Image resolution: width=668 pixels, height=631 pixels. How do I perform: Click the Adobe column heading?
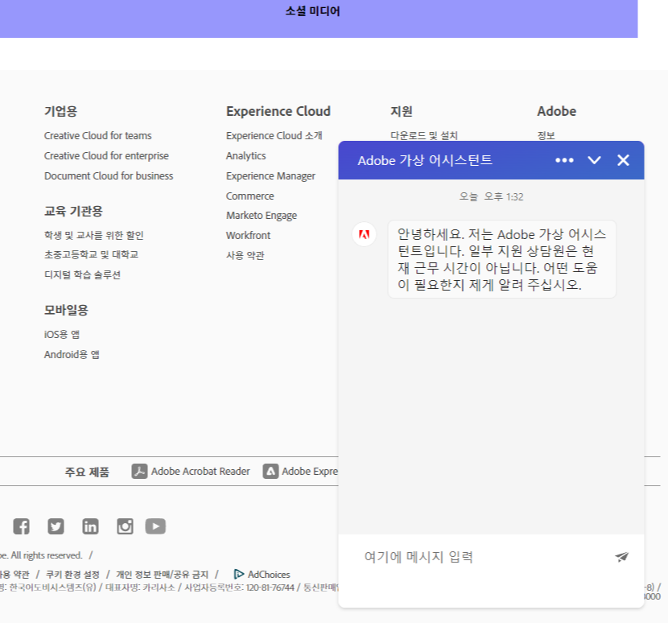[x=556, y=111]
